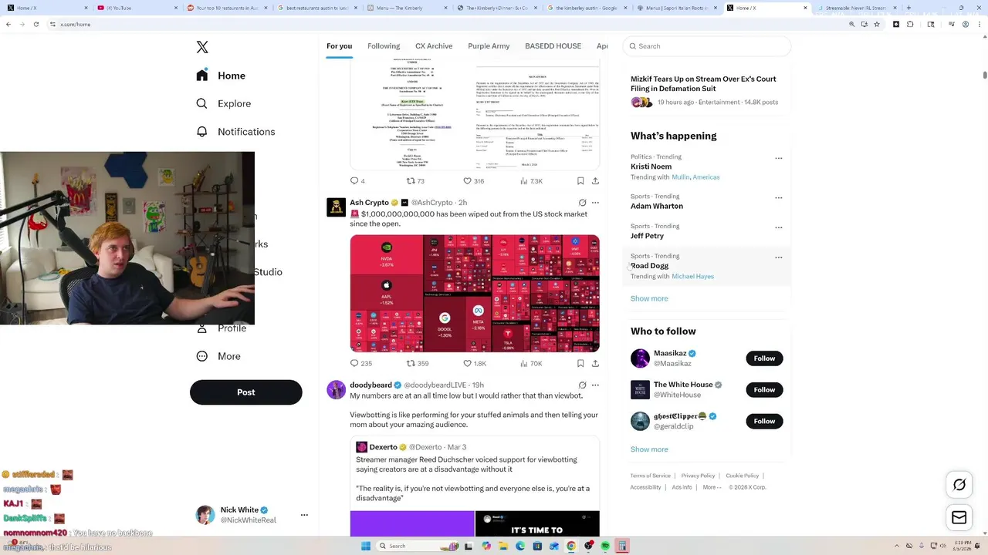
Task: Like the top post with 316 likes
Action: click(473, 181)
